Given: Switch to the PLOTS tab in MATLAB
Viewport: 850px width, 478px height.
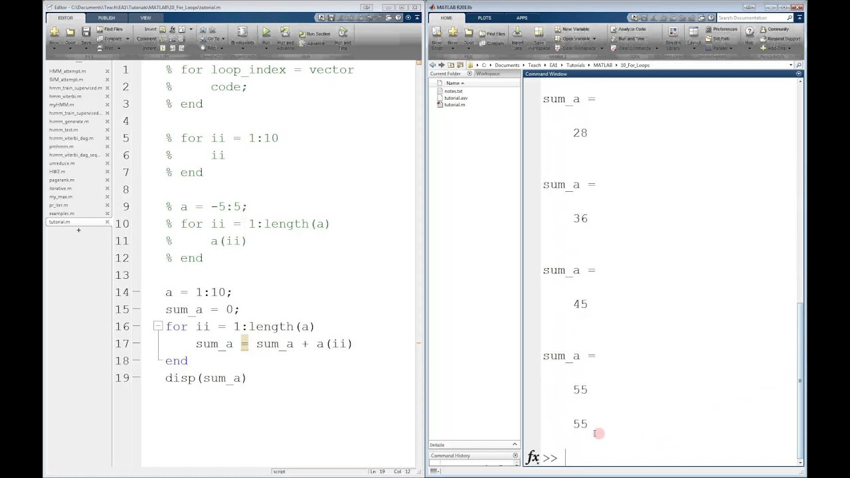Looking at the screenshot, I should pyautogui.click(x=484, y=18).
